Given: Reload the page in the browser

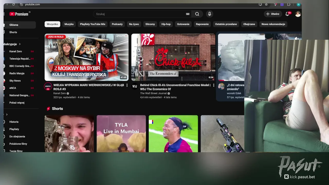Looking at the screenshot, I should pos(14,4).
